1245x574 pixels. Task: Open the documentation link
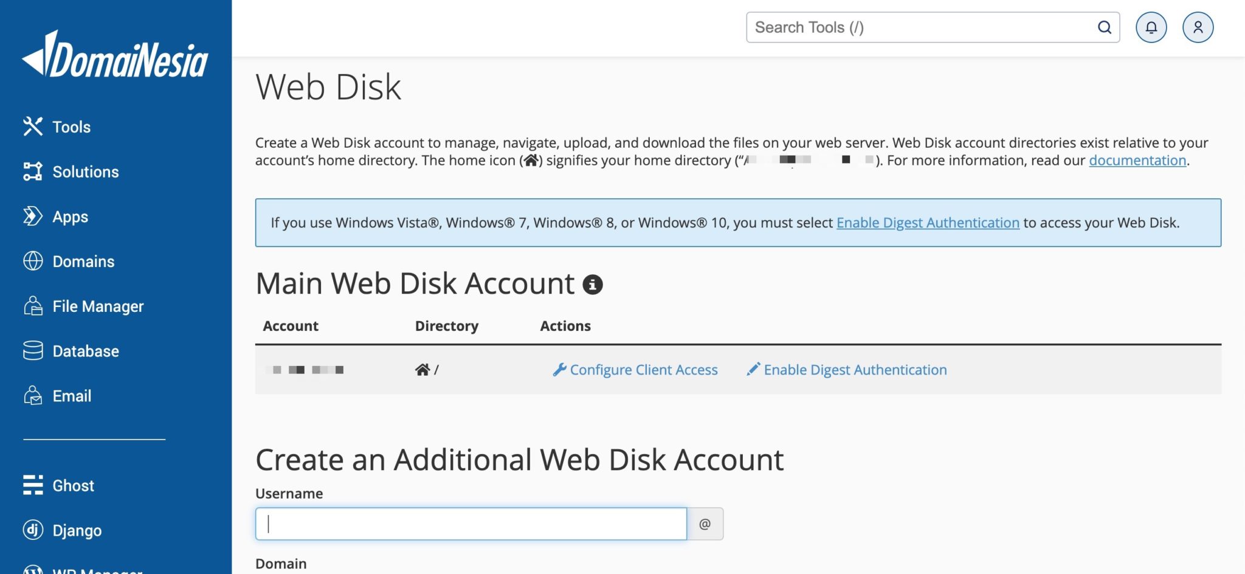point(1137,160)
